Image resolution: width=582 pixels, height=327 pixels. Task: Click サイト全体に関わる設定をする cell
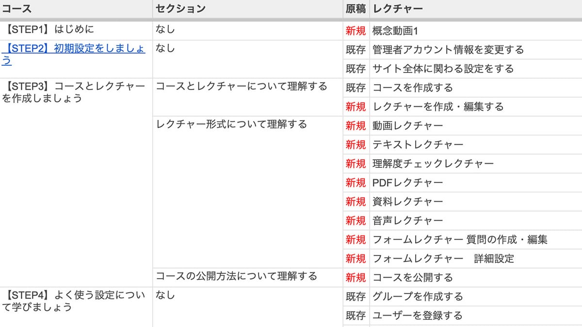pyautogui.click(x=475, y=69)
